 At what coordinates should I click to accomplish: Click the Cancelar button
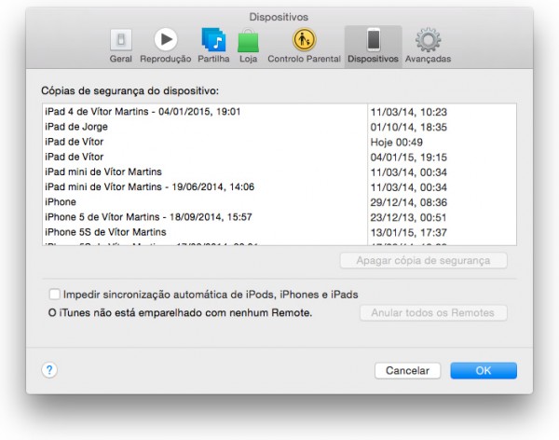[407, 371]
